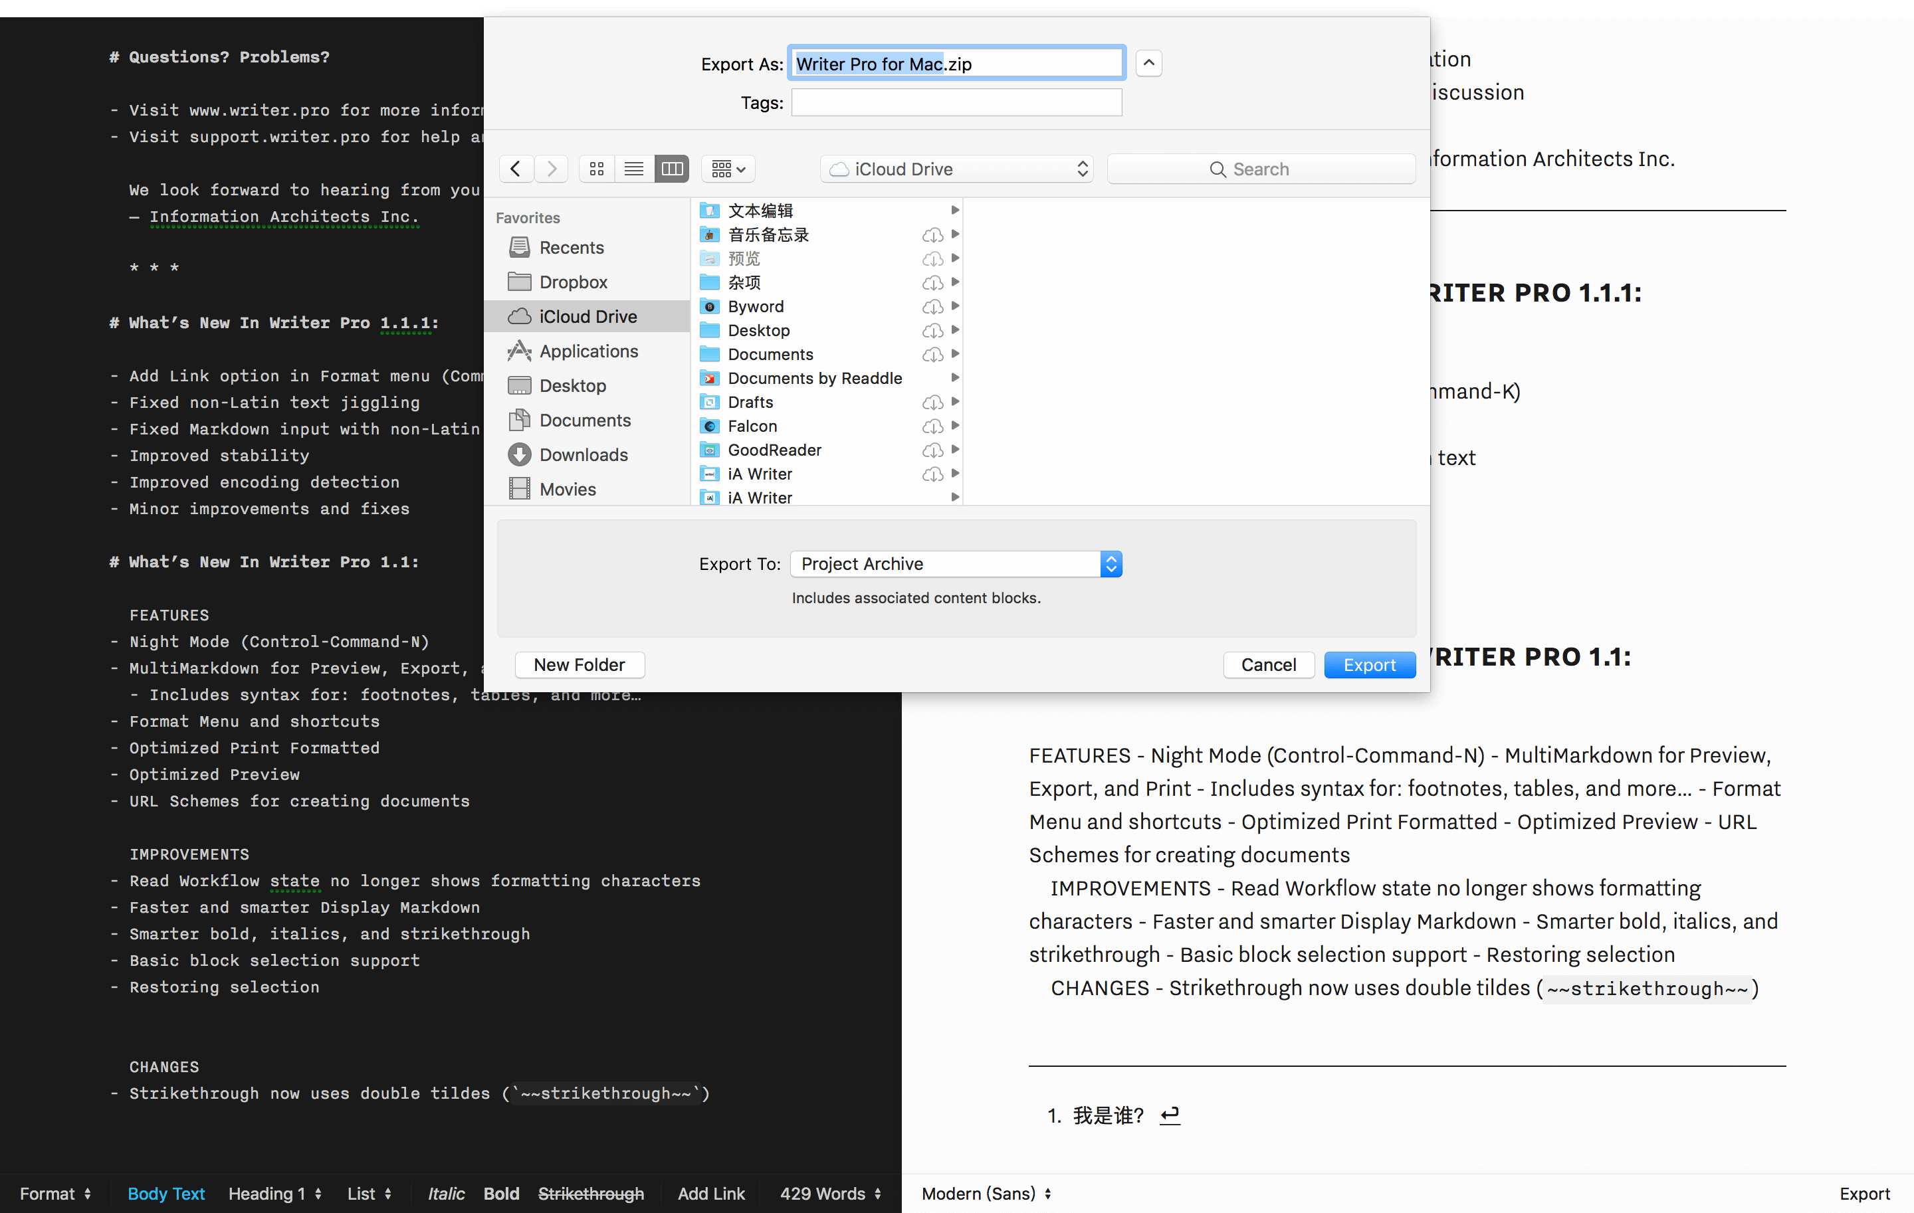Download Drafts folder via cloud icon
The image size is (1914, 1213).
click(932, 402)
